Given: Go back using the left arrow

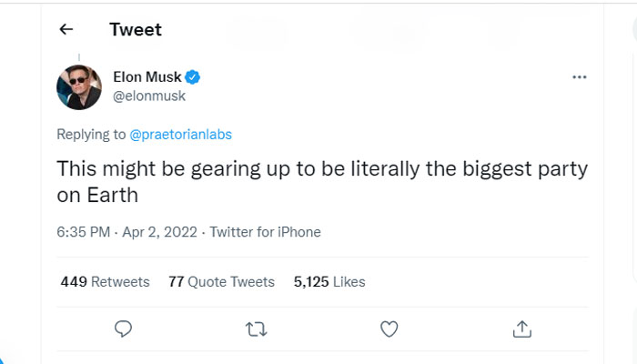Looking at the screenshot, I should tap(66, 29).
